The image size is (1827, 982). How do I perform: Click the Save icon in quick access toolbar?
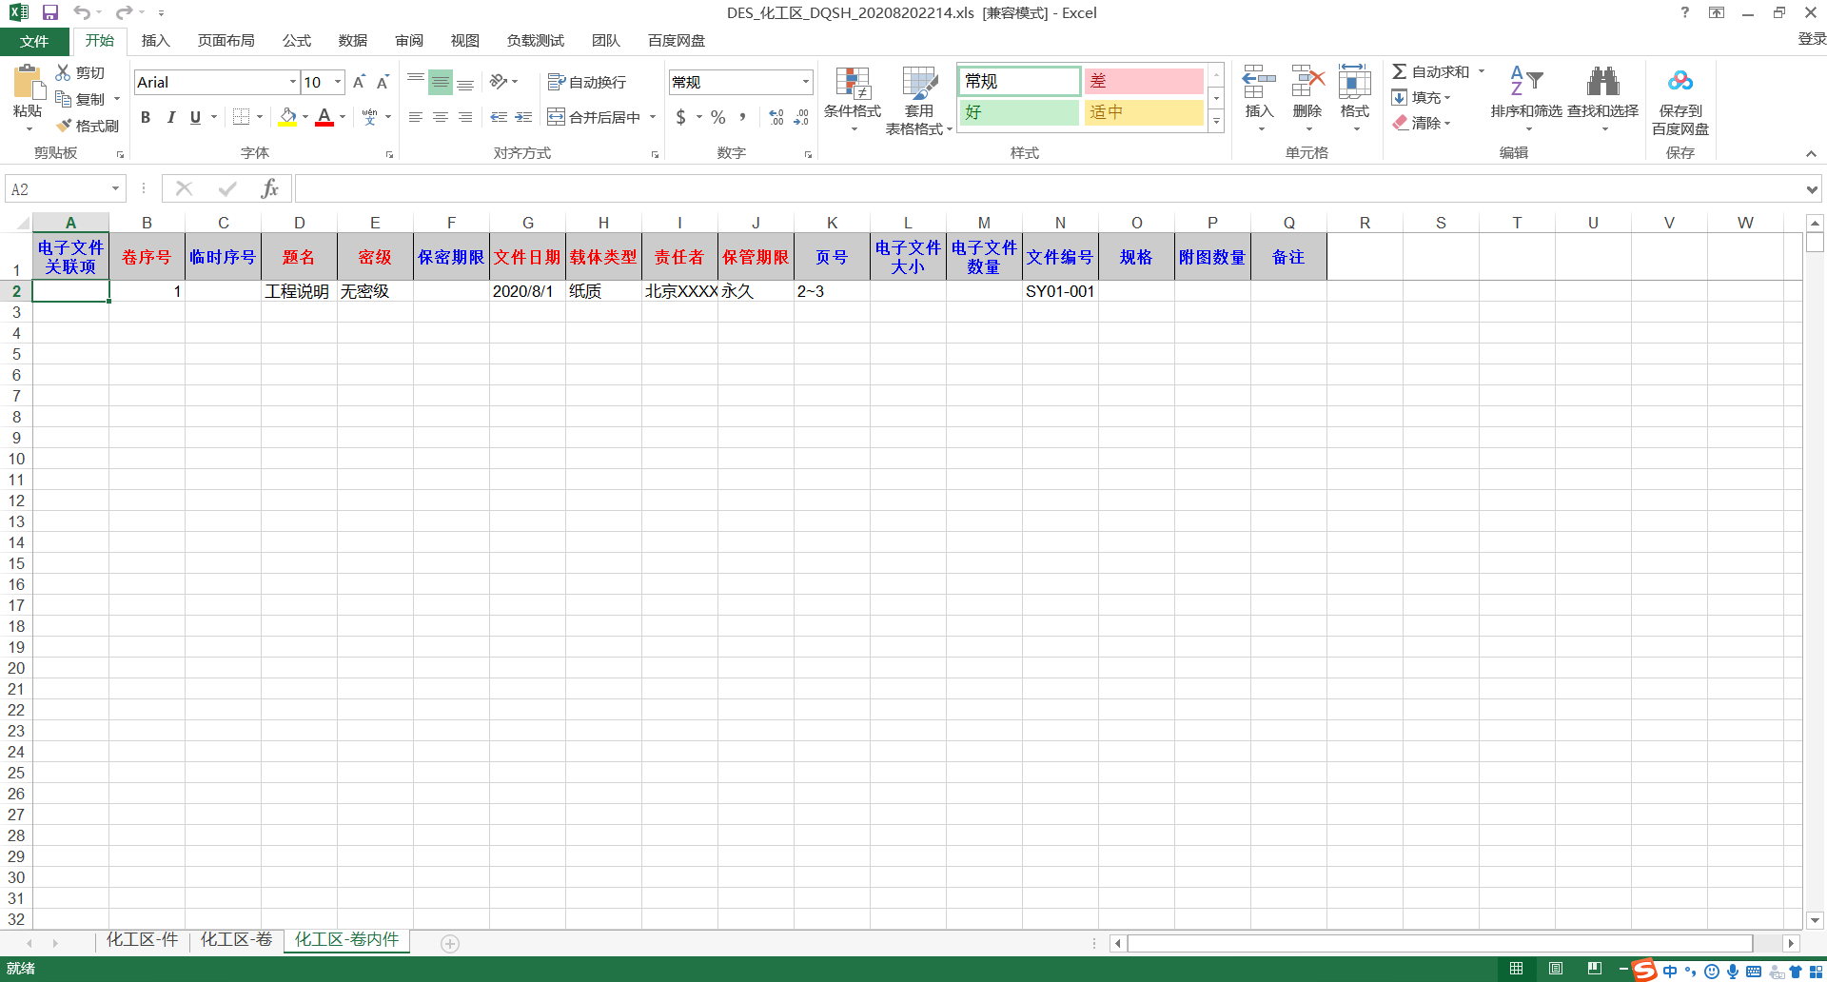pos(50,13)
